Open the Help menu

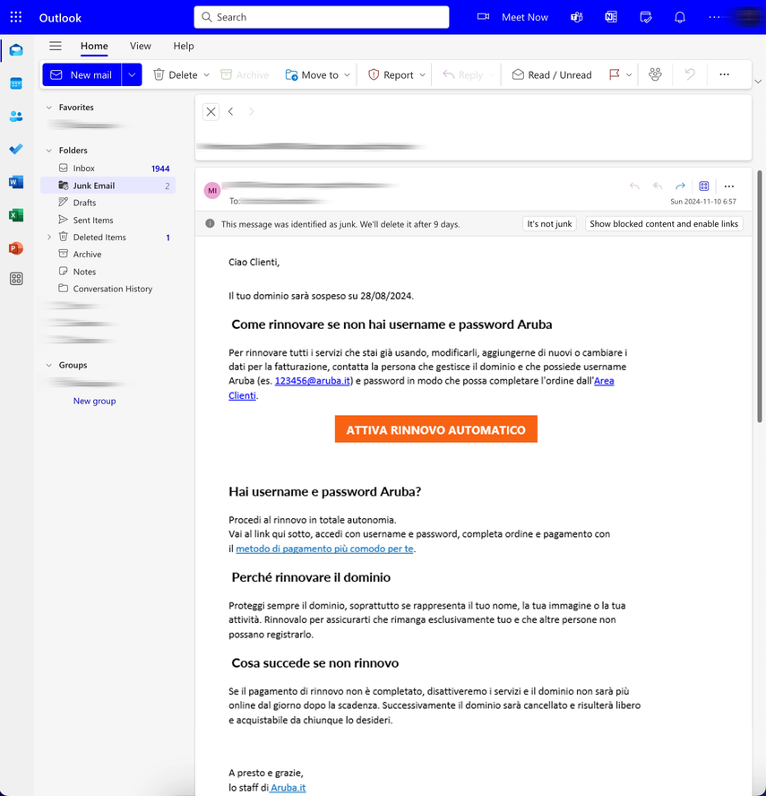(184, 46)
